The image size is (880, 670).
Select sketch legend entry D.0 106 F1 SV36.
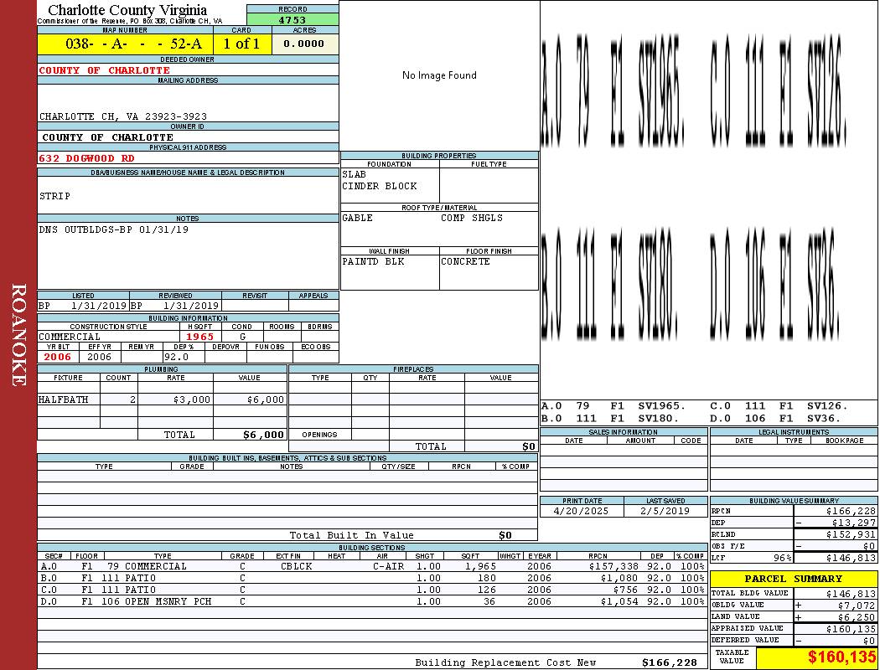tap(775, 418)
